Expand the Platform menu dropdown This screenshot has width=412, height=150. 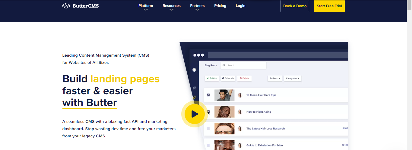click(146, 6)
